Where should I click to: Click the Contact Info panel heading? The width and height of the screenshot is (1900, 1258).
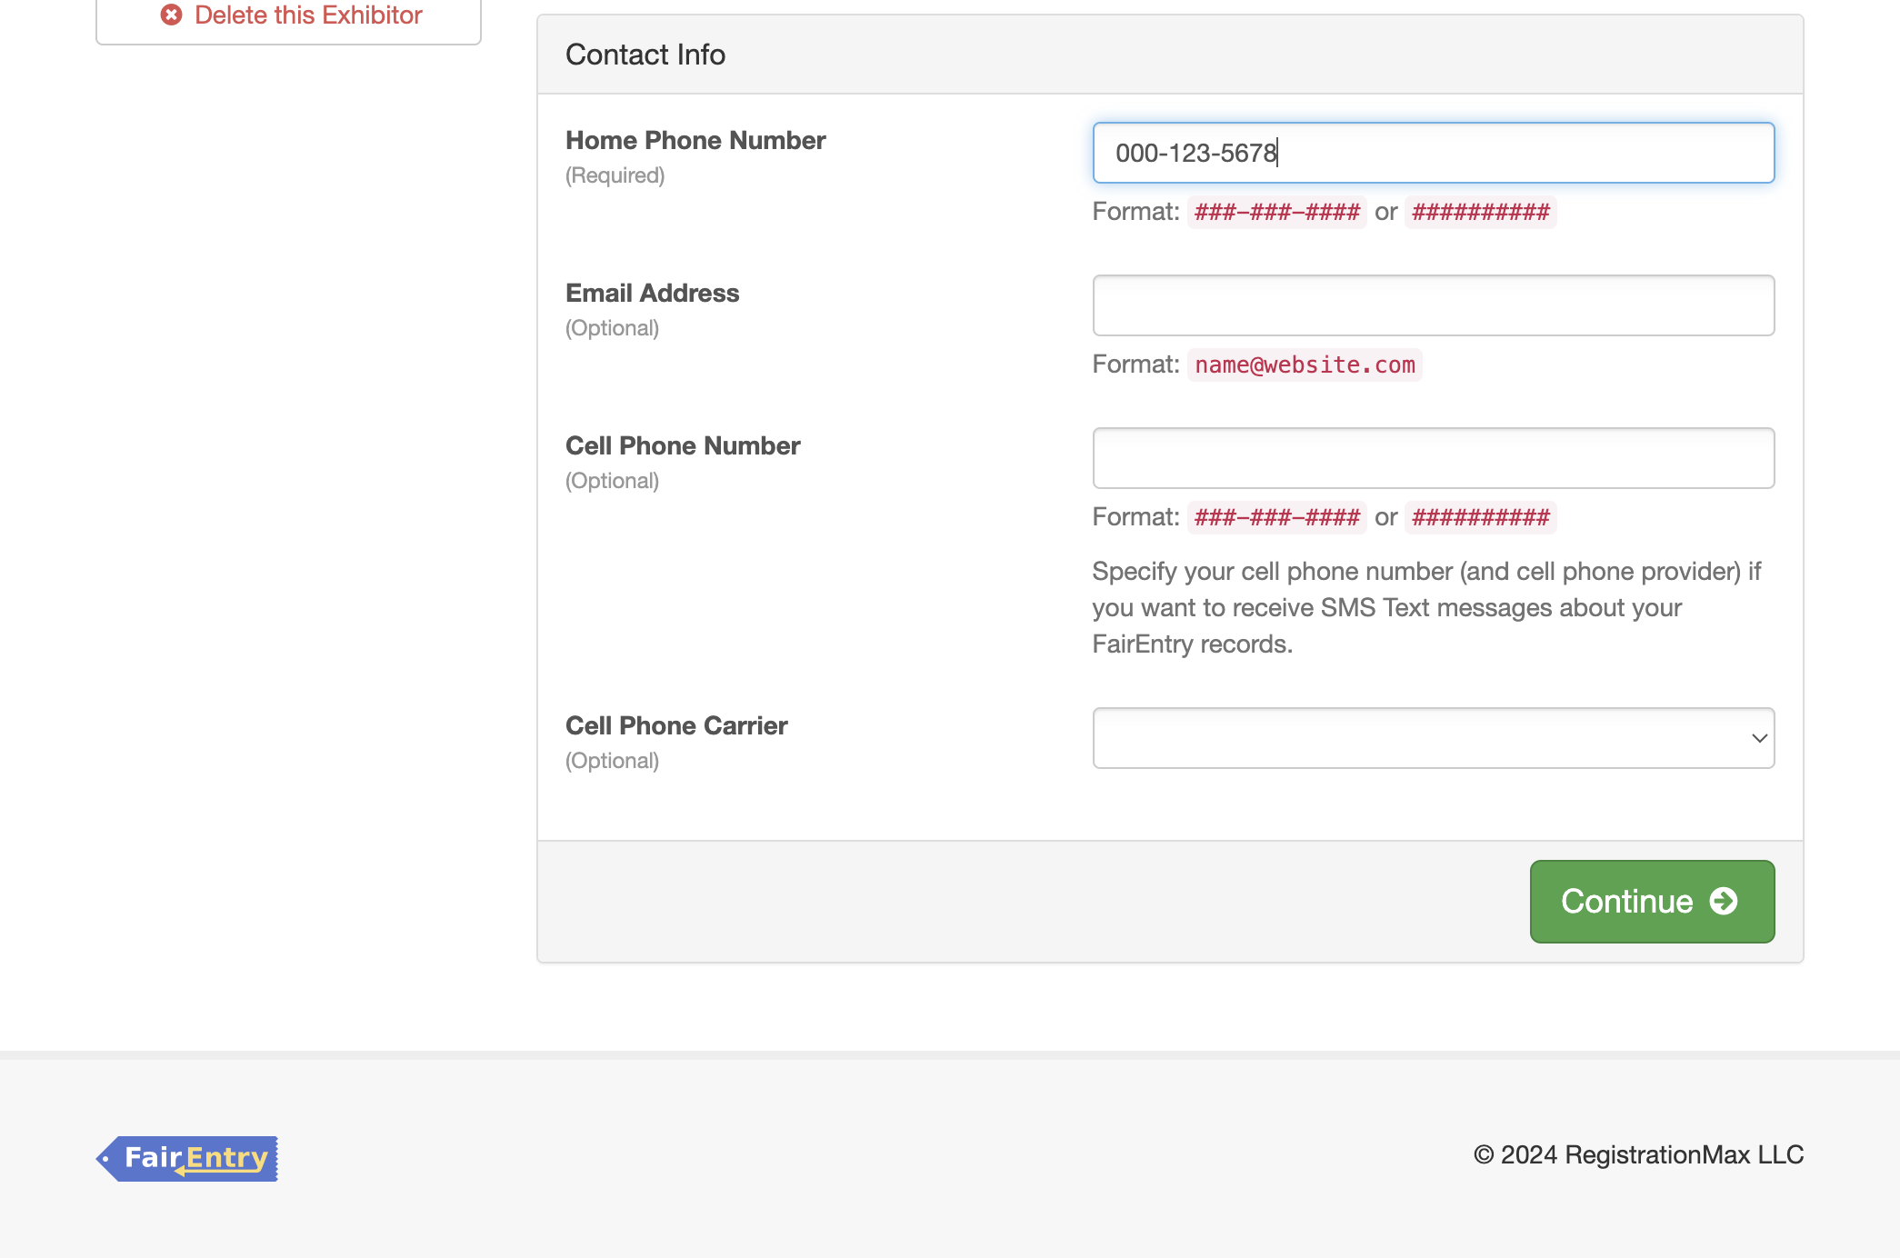click(x=645, y=55)
